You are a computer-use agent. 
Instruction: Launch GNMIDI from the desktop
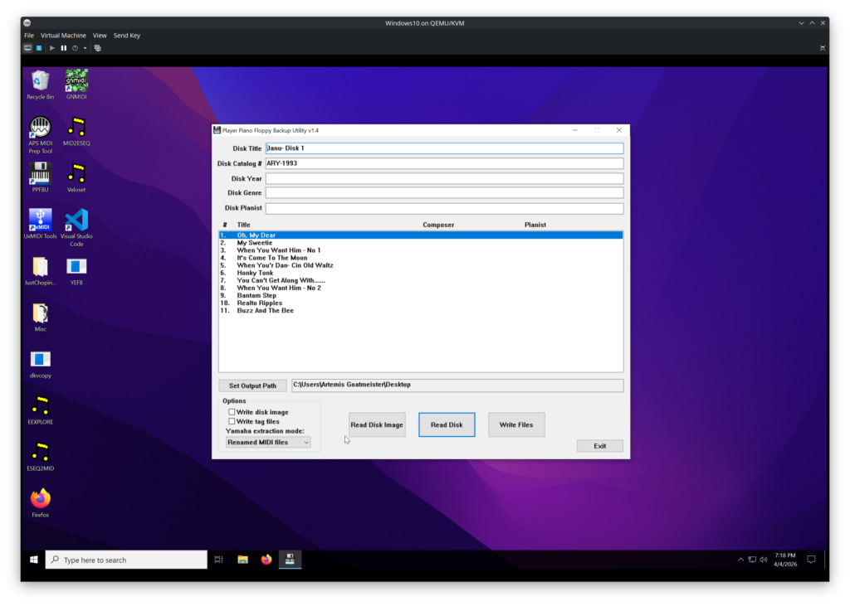point(76,81)
